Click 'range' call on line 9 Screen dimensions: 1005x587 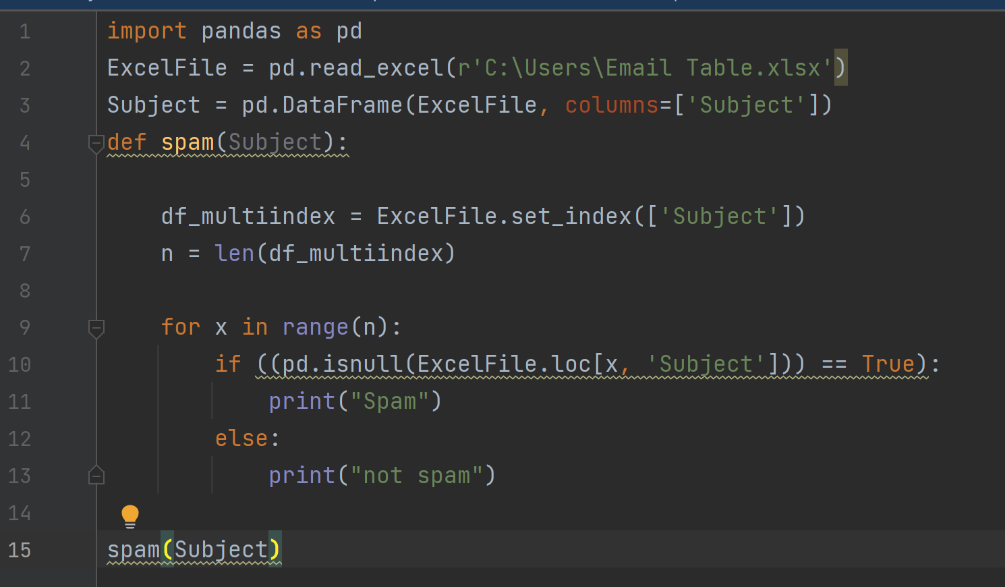click(x=316, y=327)
